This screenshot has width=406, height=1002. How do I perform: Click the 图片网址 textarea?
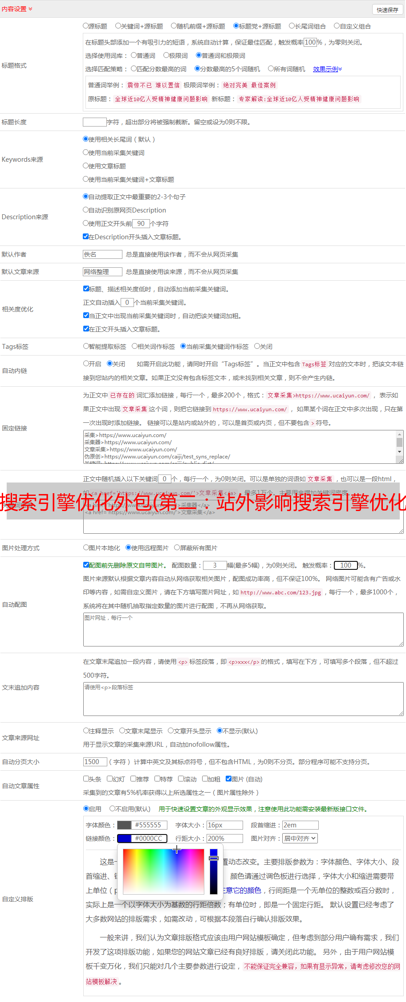pyautogui.click(x=244, y=630)
